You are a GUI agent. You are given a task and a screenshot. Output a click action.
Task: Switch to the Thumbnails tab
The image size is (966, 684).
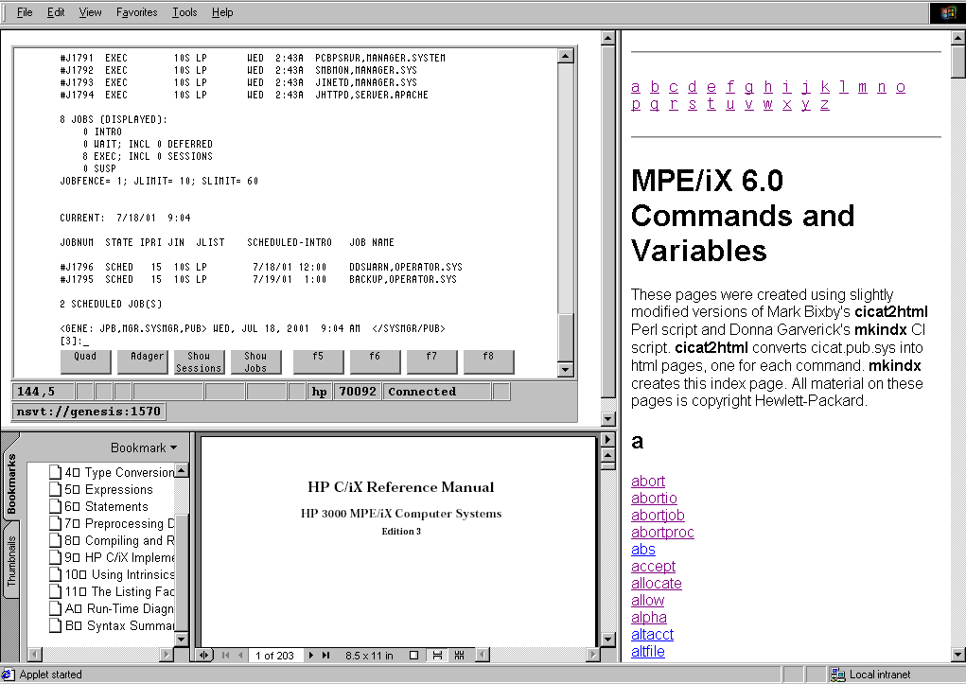pos(11,561)
